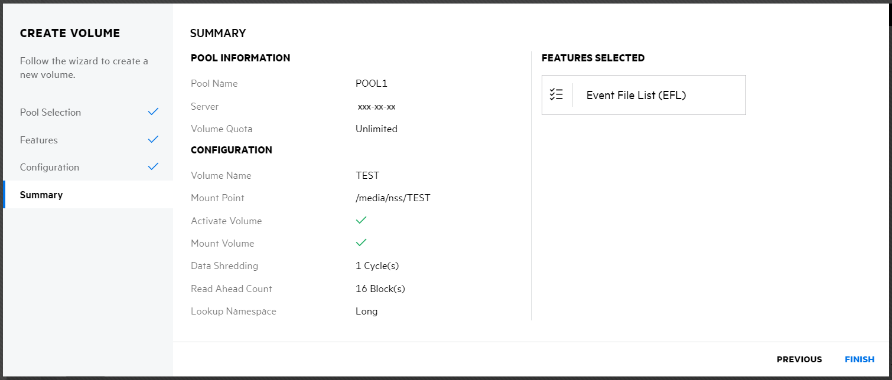Switch to the Configuration step
Image resolution: width=892 pixels, height=380 pixels.
(x=50, y=167)
